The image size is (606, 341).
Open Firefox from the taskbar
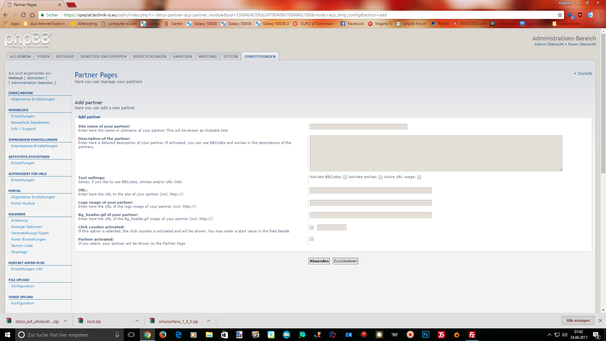tap(163, 335)
